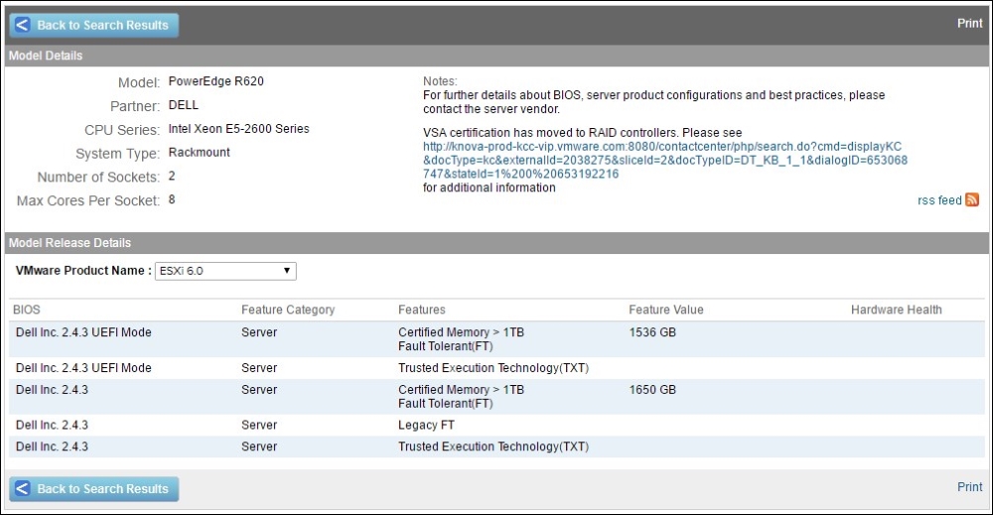Open the knova-prod-kcc-vip.vmware.com KB link
Viewport: 993px width, 515px height.
tap(665, 160)
